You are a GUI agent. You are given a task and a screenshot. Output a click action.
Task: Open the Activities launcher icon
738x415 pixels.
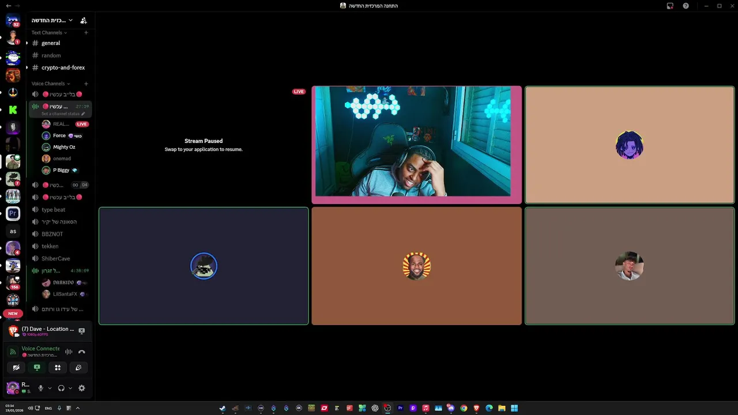tap(58, 367)
